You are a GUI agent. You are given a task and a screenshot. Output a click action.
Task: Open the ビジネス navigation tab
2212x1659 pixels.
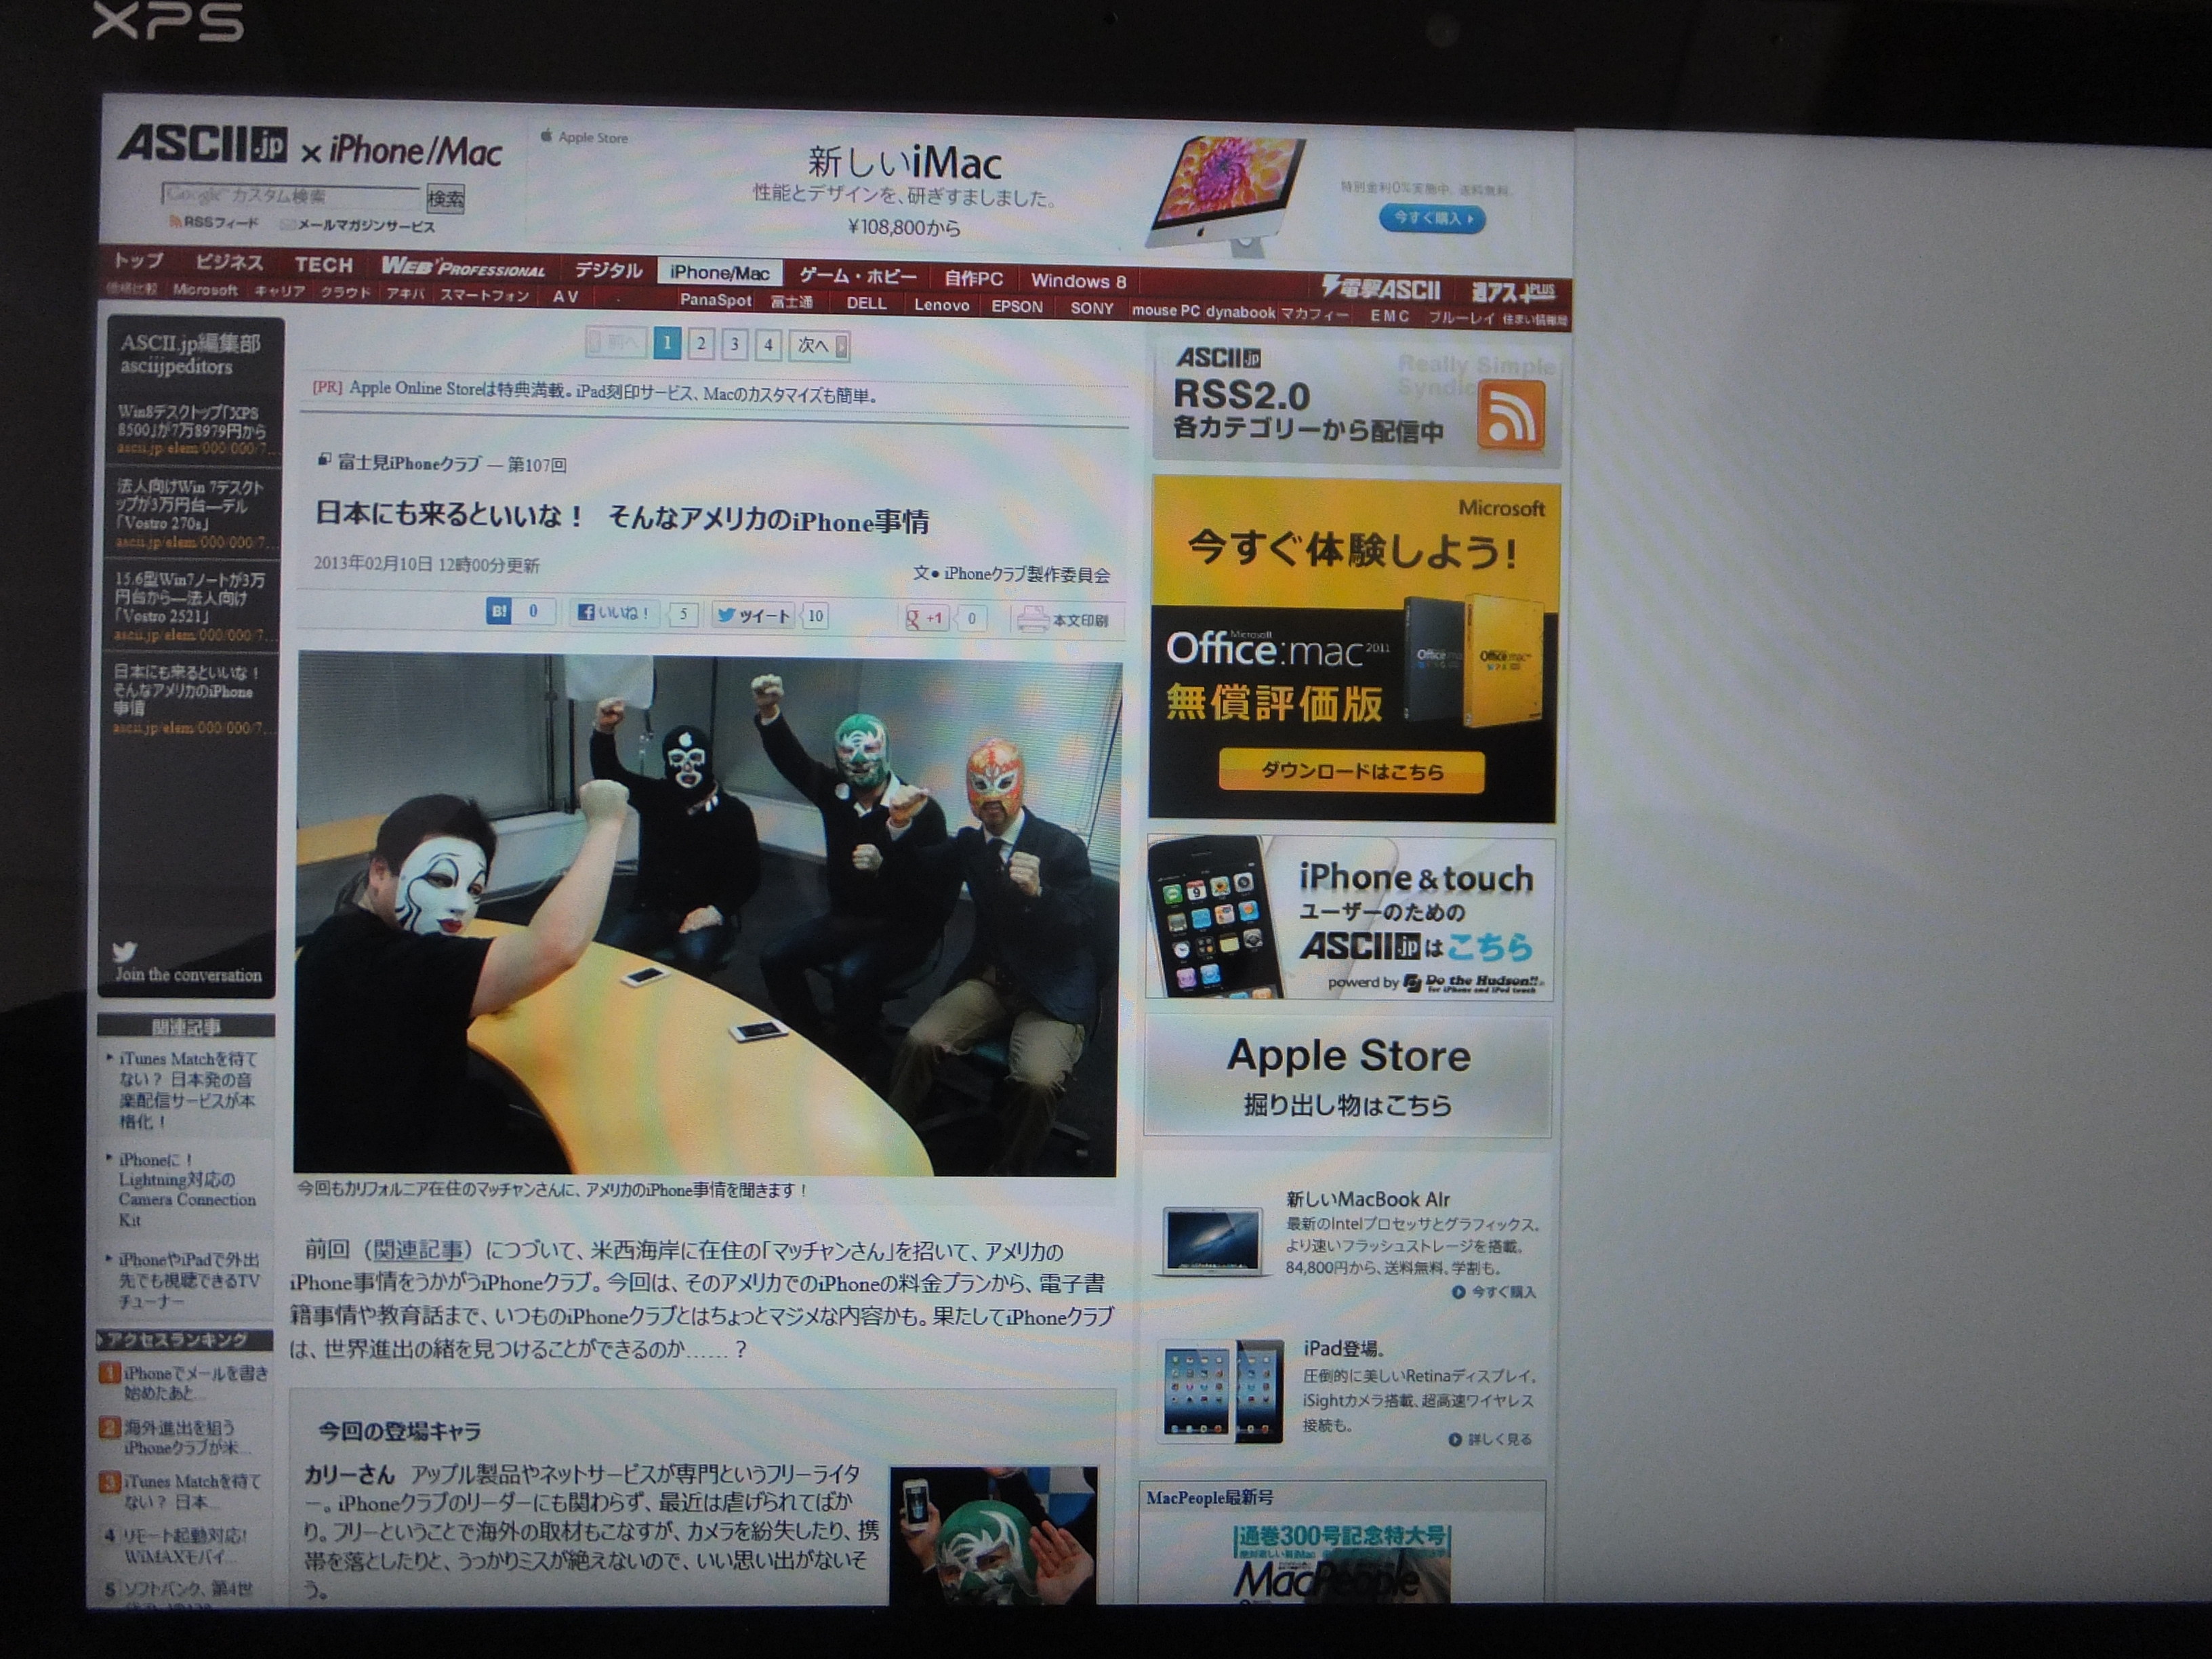pos(229,262)
